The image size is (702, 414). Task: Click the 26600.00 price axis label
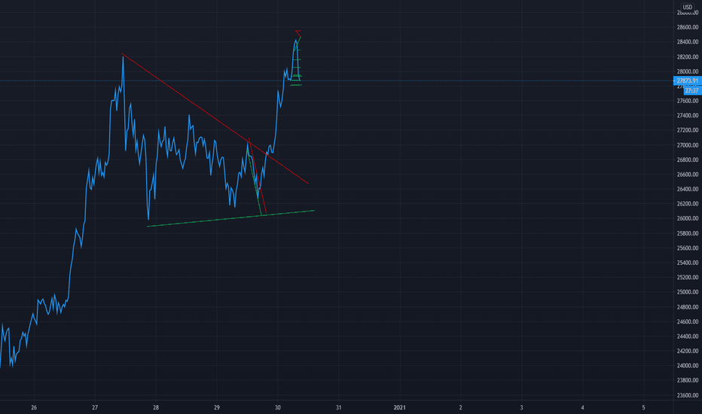687,175
